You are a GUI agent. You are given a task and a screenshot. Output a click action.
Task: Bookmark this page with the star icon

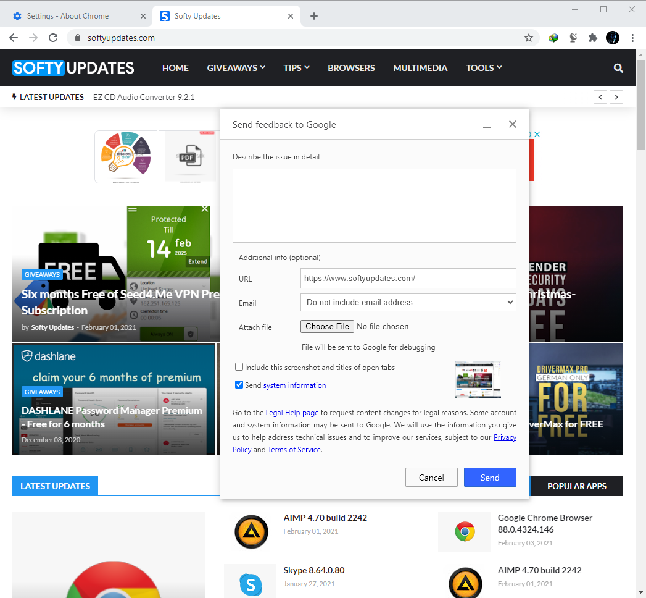529,38
